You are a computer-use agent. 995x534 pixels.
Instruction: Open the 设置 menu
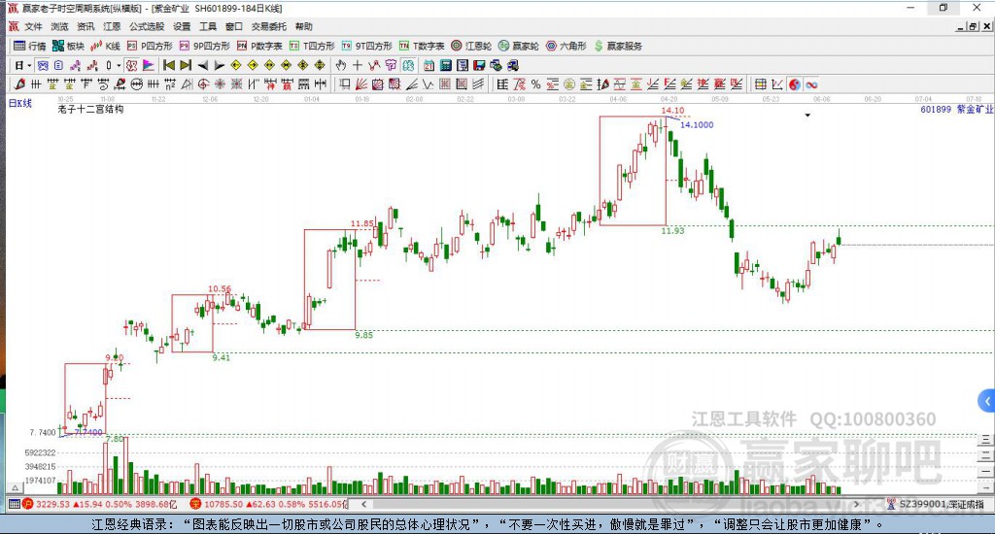pos(182,26)
